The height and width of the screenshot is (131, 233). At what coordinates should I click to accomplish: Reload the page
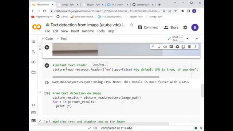point(44,11)
